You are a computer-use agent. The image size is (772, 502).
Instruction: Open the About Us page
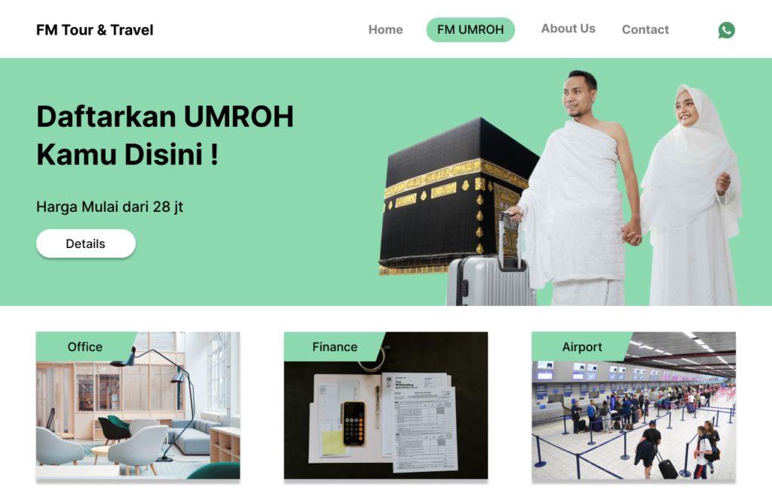click(568, 29)
